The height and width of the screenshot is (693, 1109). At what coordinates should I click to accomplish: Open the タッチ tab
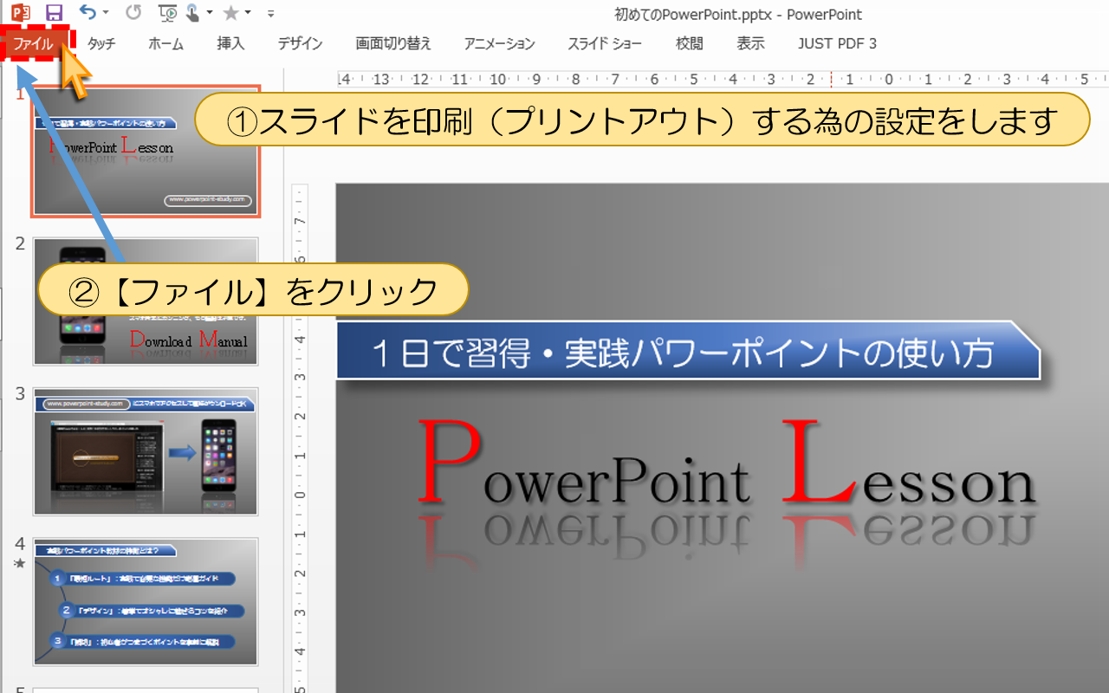coord(101,43)
